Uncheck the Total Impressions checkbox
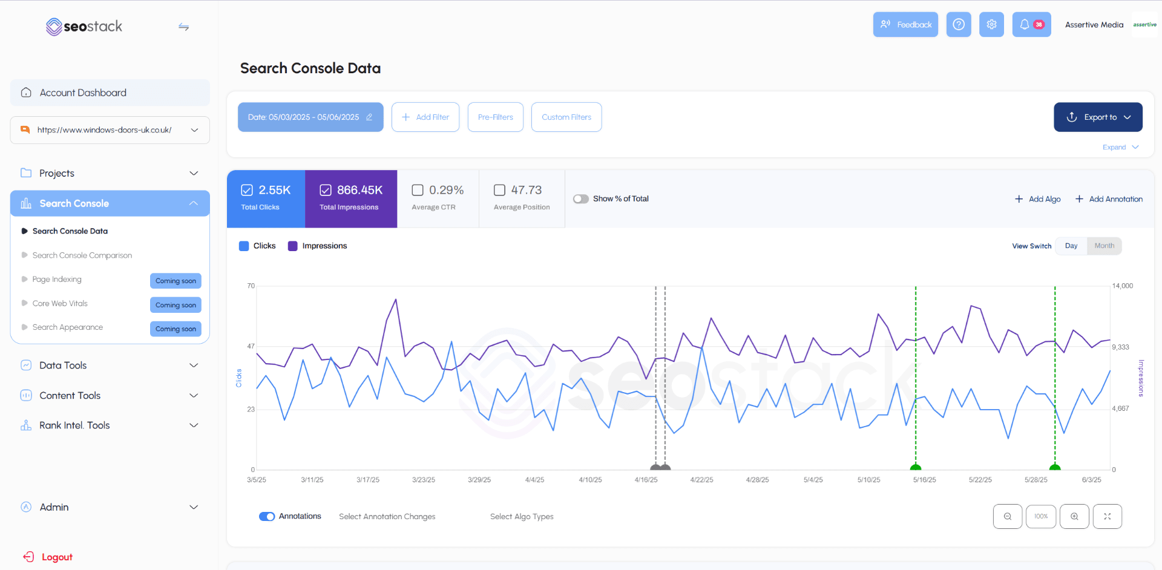This screenshot has height=570, width=1162. pyautogui.click(x=326, y=189)
